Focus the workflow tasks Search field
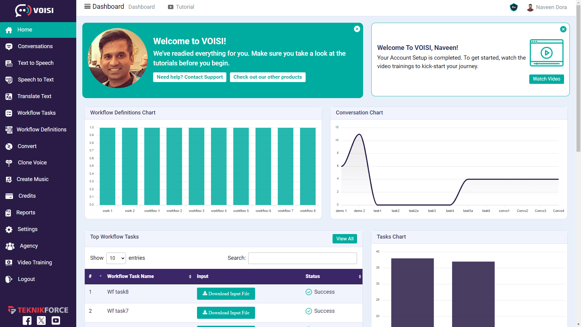The height and width of the screenshot is (327, 581). click(x=302, y=258)
